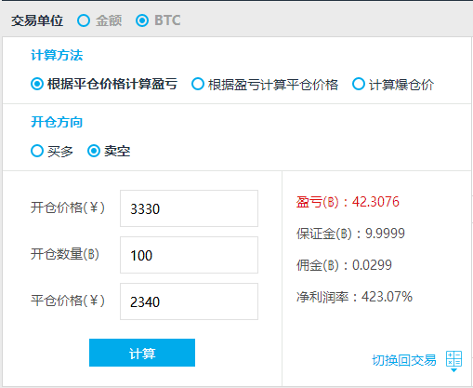Click the calculator icon beside 切换回交易
Viewport: 473px width, 388px height.
[x=453, y=358]
